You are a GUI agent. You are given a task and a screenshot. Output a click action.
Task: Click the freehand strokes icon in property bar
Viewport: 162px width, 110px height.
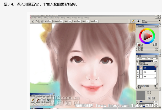(x=37, y=21)
